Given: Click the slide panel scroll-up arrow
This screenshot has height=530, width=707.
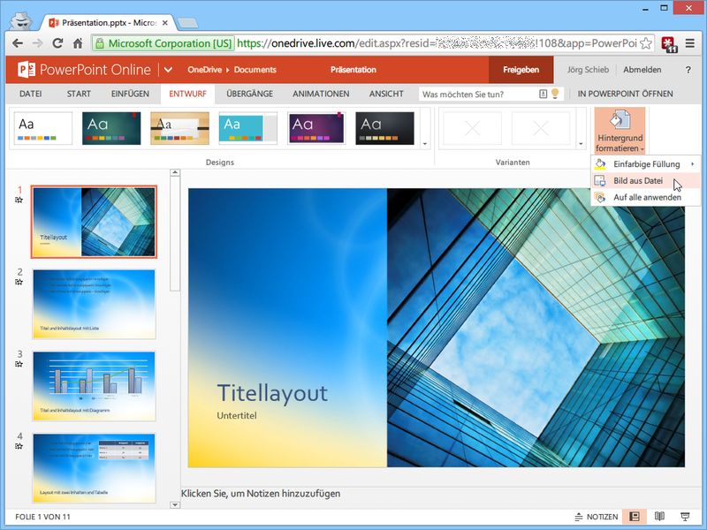Looking at the screenshot, I should coord(175,172).
